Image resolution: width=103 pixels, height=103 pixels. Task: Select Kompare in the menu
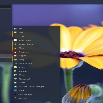[x=36, y=71]
